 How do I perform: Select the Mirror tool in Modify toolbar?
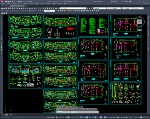click(x=148, y=20)
